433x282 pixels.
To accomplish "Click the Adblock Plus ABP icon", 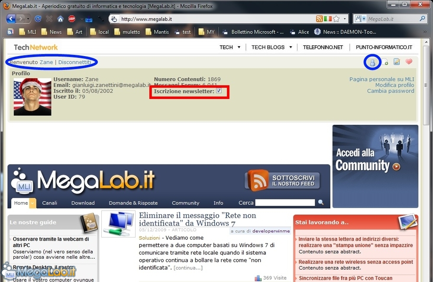I will click(72, 19).
